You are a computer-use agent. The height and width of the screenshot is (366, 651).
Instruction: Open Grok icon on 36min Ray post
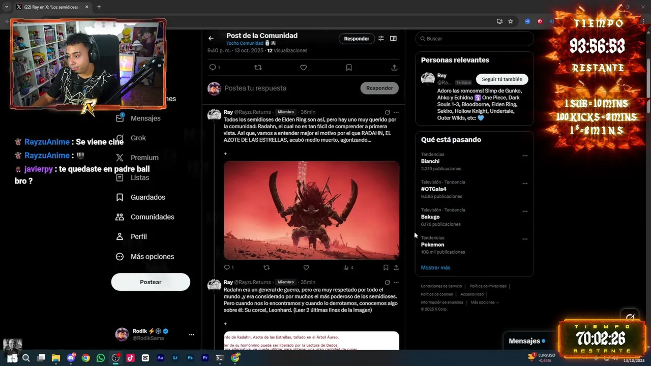click(x=387, y=112)
